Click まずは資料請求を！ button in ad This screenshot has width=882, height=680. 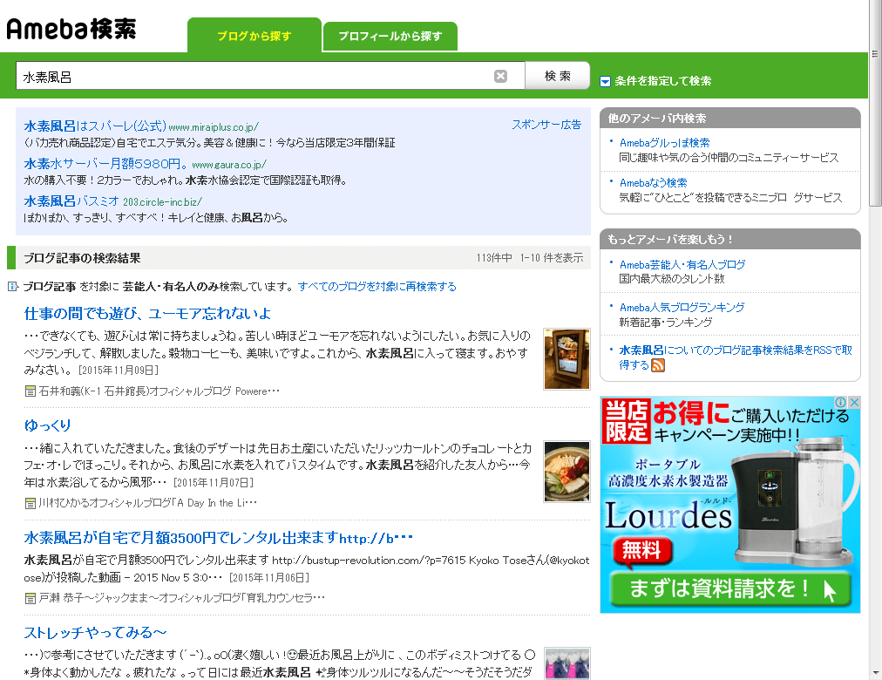[x=729, y=588]
